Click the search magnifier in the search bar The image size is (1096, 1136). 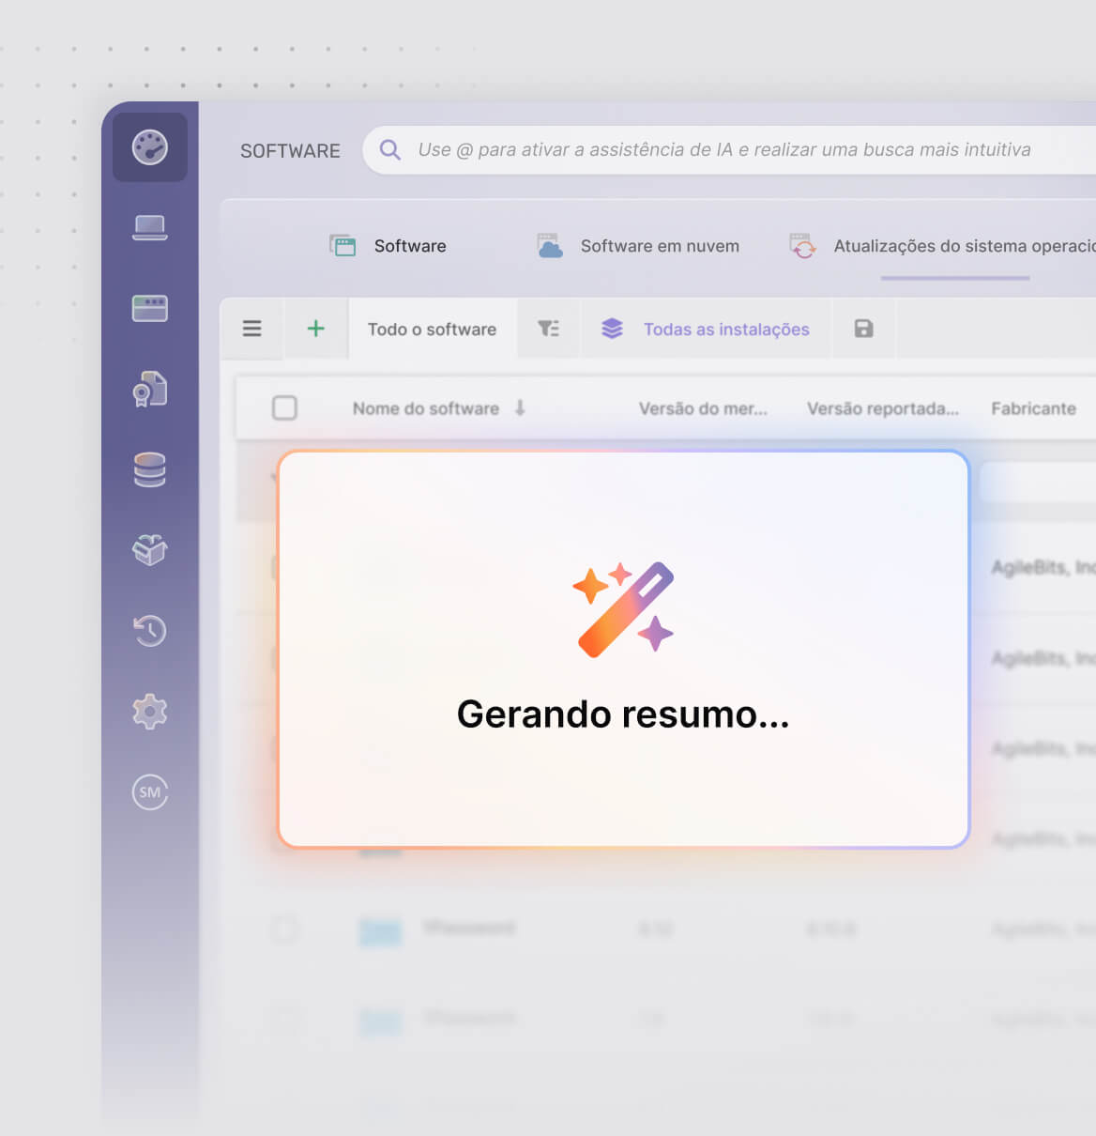389,149
